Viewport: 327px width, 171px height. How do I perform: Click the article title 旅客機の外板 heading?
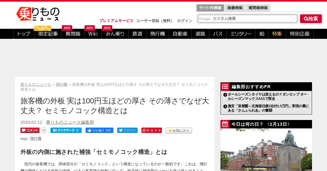click(x=115, y=106)
